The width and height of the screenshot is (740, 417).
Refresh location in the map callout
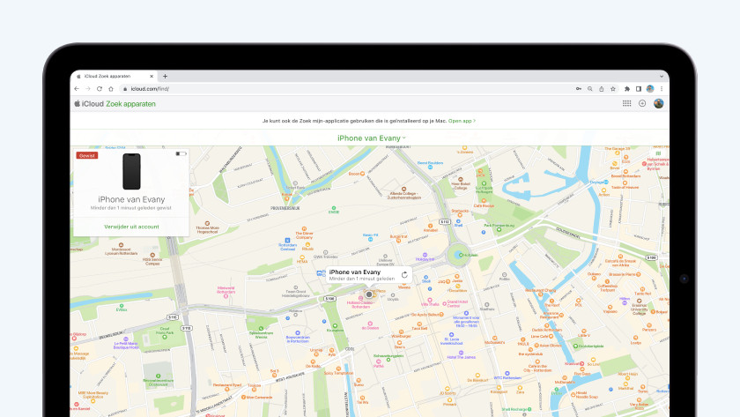point(404,275)
